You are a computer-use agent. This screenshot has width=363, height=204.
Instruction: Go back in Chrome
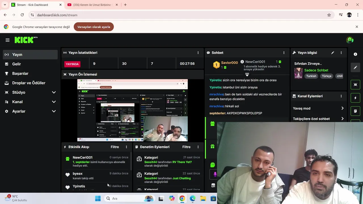click(x=5, y=15)
